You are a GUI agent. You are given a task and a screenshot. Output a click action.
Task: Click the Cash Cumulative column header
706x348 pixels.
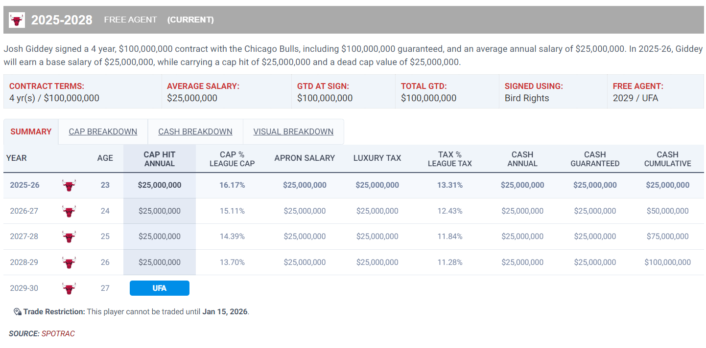tap(667, 159)
